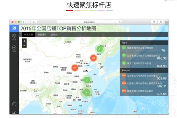Image resolution: width=177 pixels, height=118 pixels.
Task: Select the store with value 696.32
Action: click(x=144, y=56)
